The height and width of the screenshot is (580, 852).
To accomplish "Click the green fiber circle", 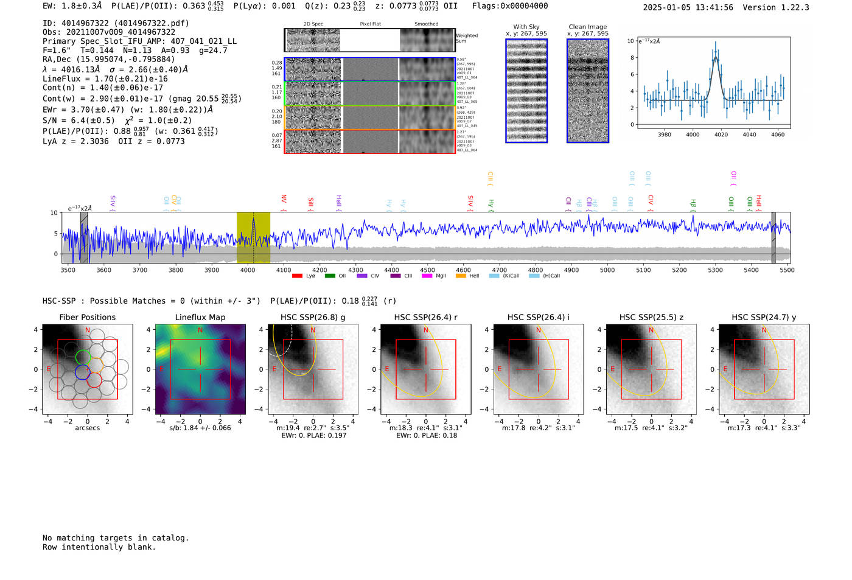I will point(82,357).
